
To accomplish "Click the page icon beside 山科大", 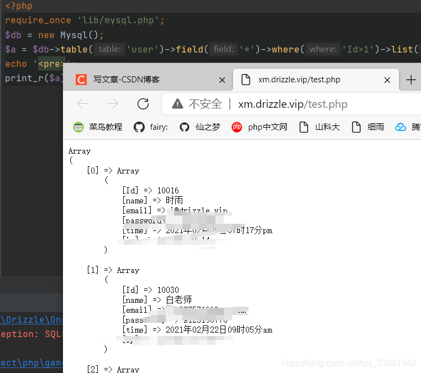I will pos(304,127).
